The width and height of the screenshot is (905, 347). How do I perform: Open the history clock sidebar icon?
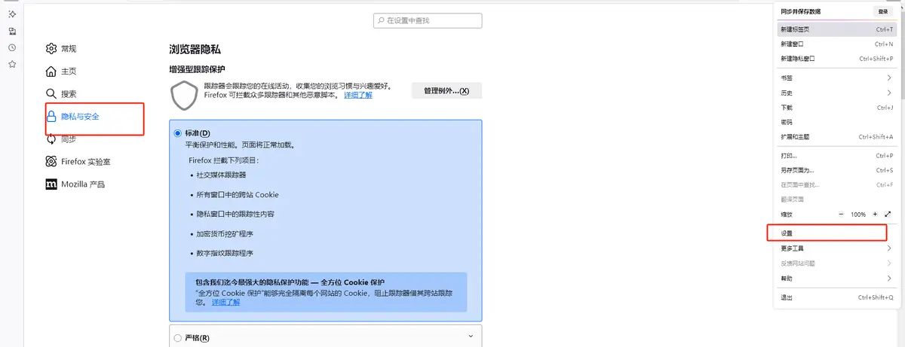point(12,47)
